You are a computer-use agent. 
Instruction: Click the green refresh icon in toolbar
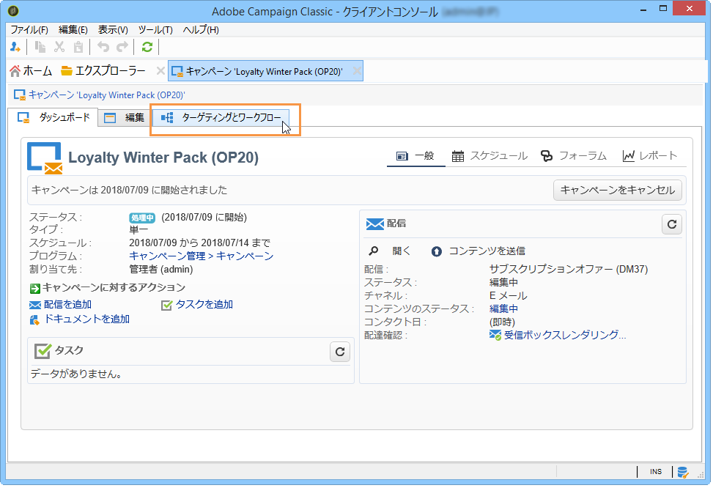(147, 46)
